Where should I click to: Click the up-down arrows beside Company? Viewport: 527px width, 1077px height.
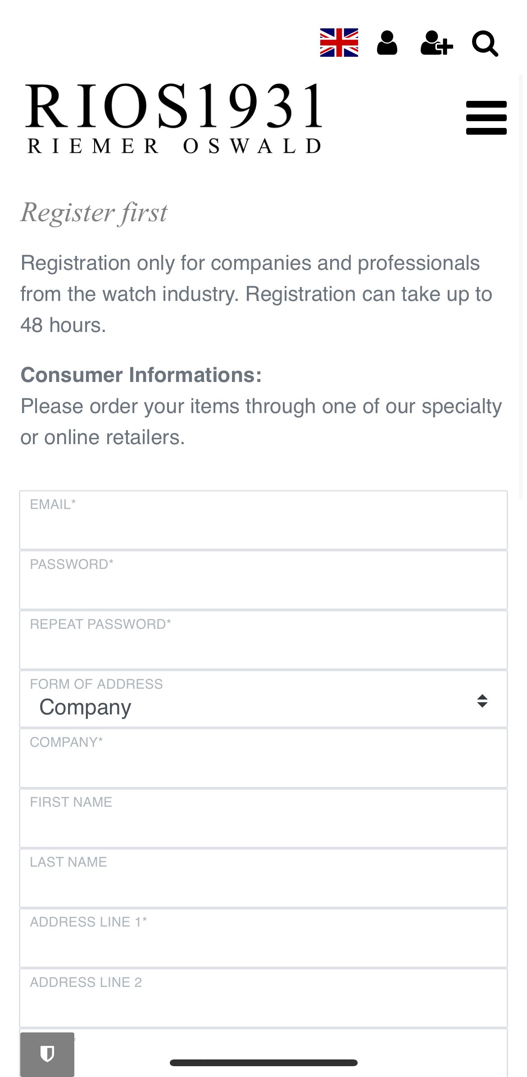[x=482, y=701]
